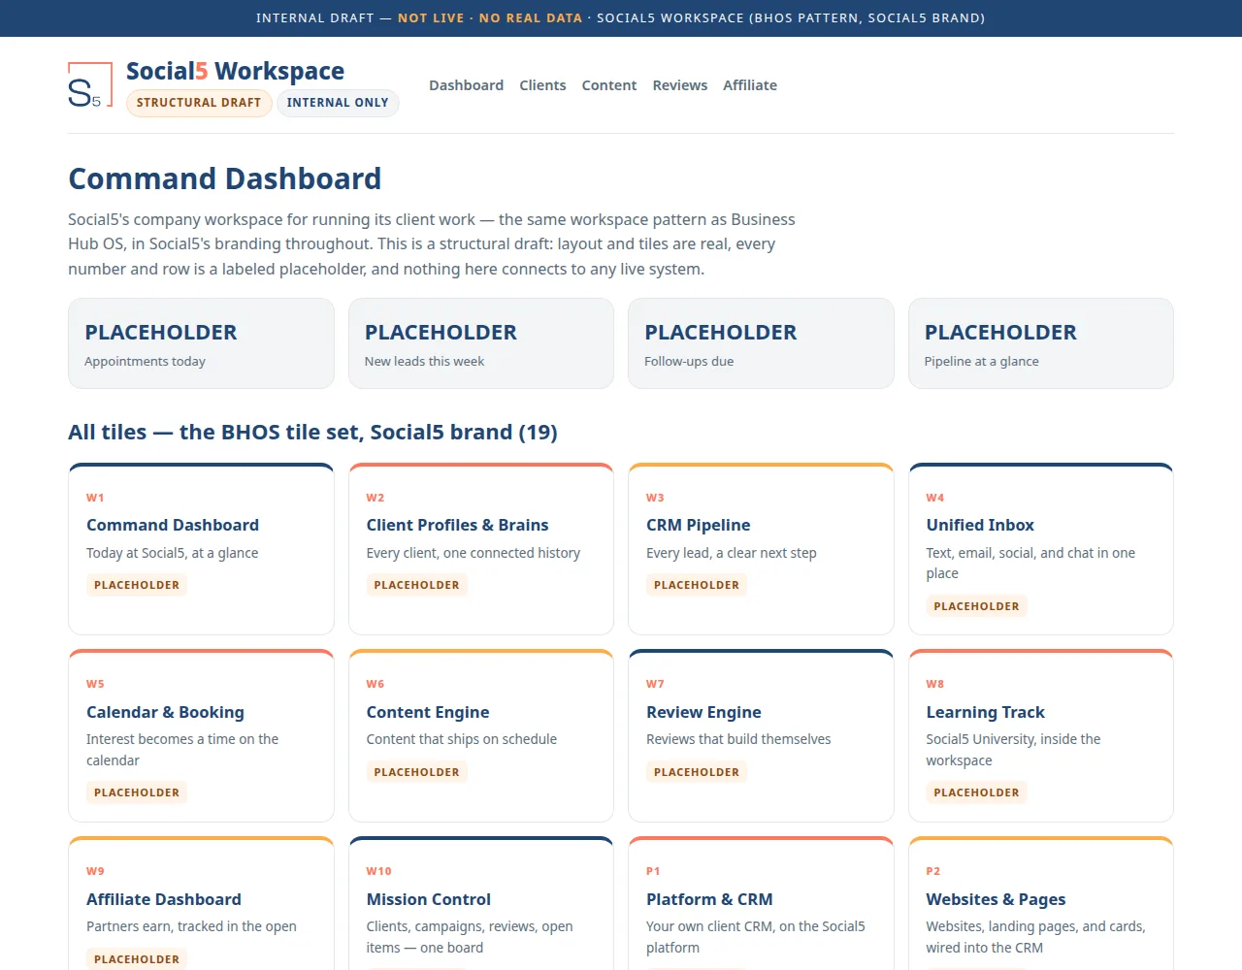Click the P1 tile code label
This screenshot has height=970, width=1242.
tap(653, 871)
